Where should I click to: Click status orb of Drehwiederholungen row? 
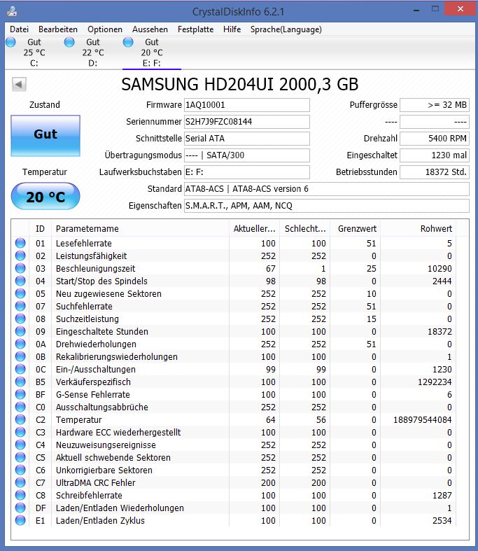click(20, 344)
